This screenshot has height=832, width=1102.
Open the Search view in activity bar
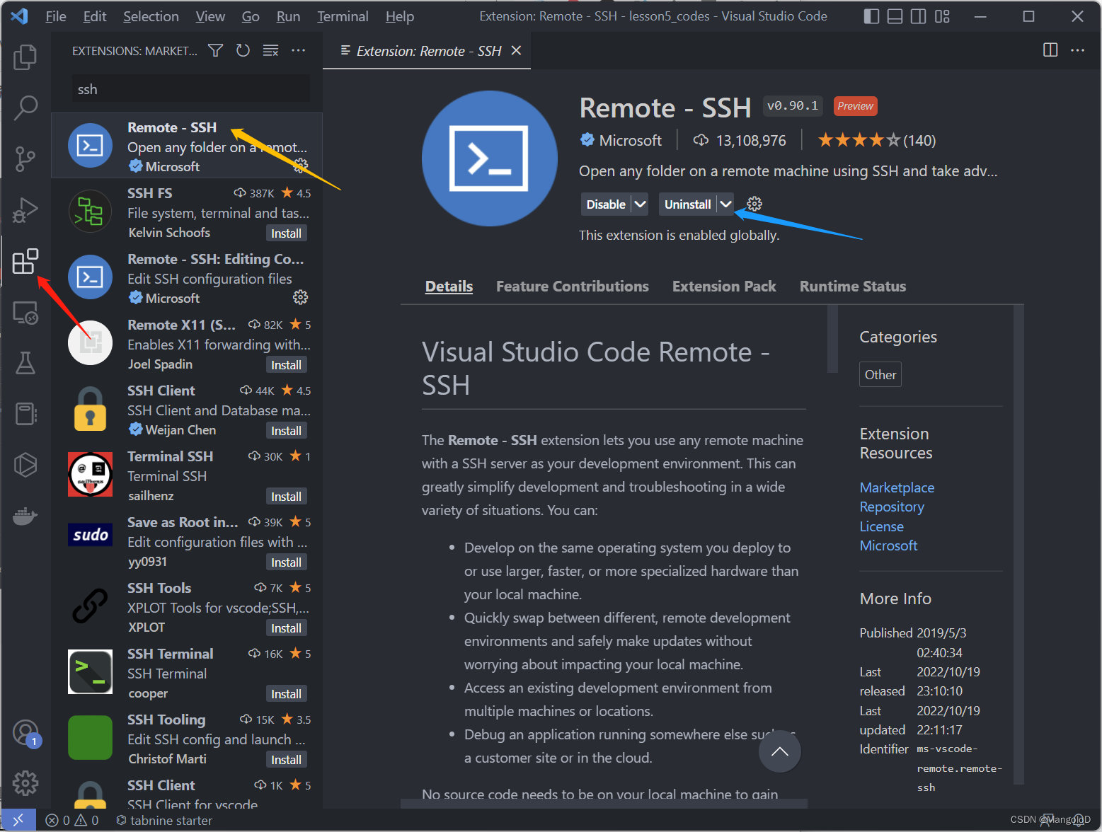[x=25, y=108]
